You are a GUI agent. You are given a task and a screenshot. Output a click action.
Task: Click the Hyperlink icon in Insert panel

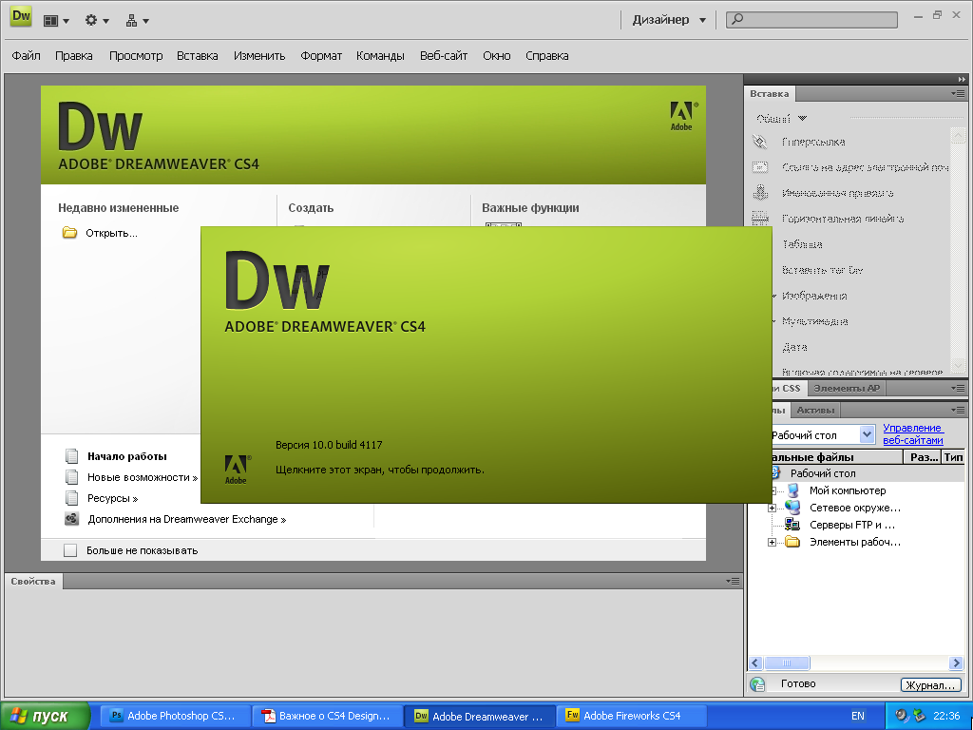760,142
